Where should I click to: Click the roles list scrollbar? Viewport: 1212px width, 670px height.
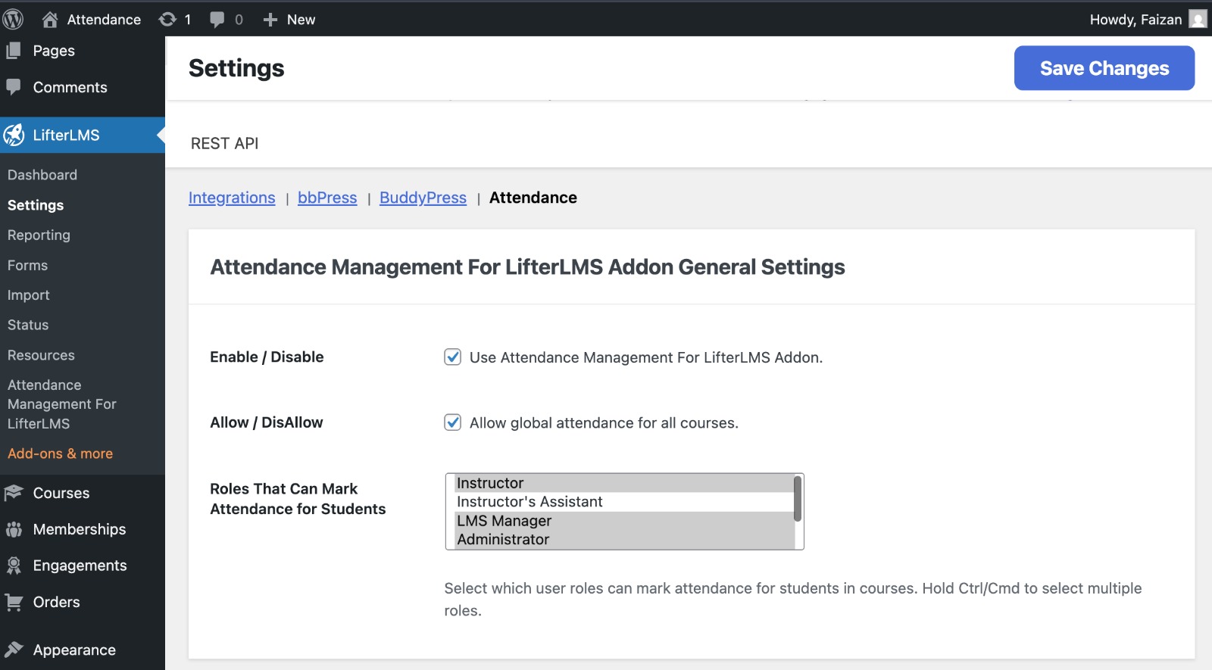pyautogui.click(x=798, y=500)
